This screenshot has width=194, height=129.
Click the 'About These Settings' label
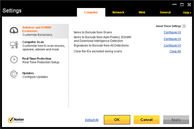click(168, 26)
